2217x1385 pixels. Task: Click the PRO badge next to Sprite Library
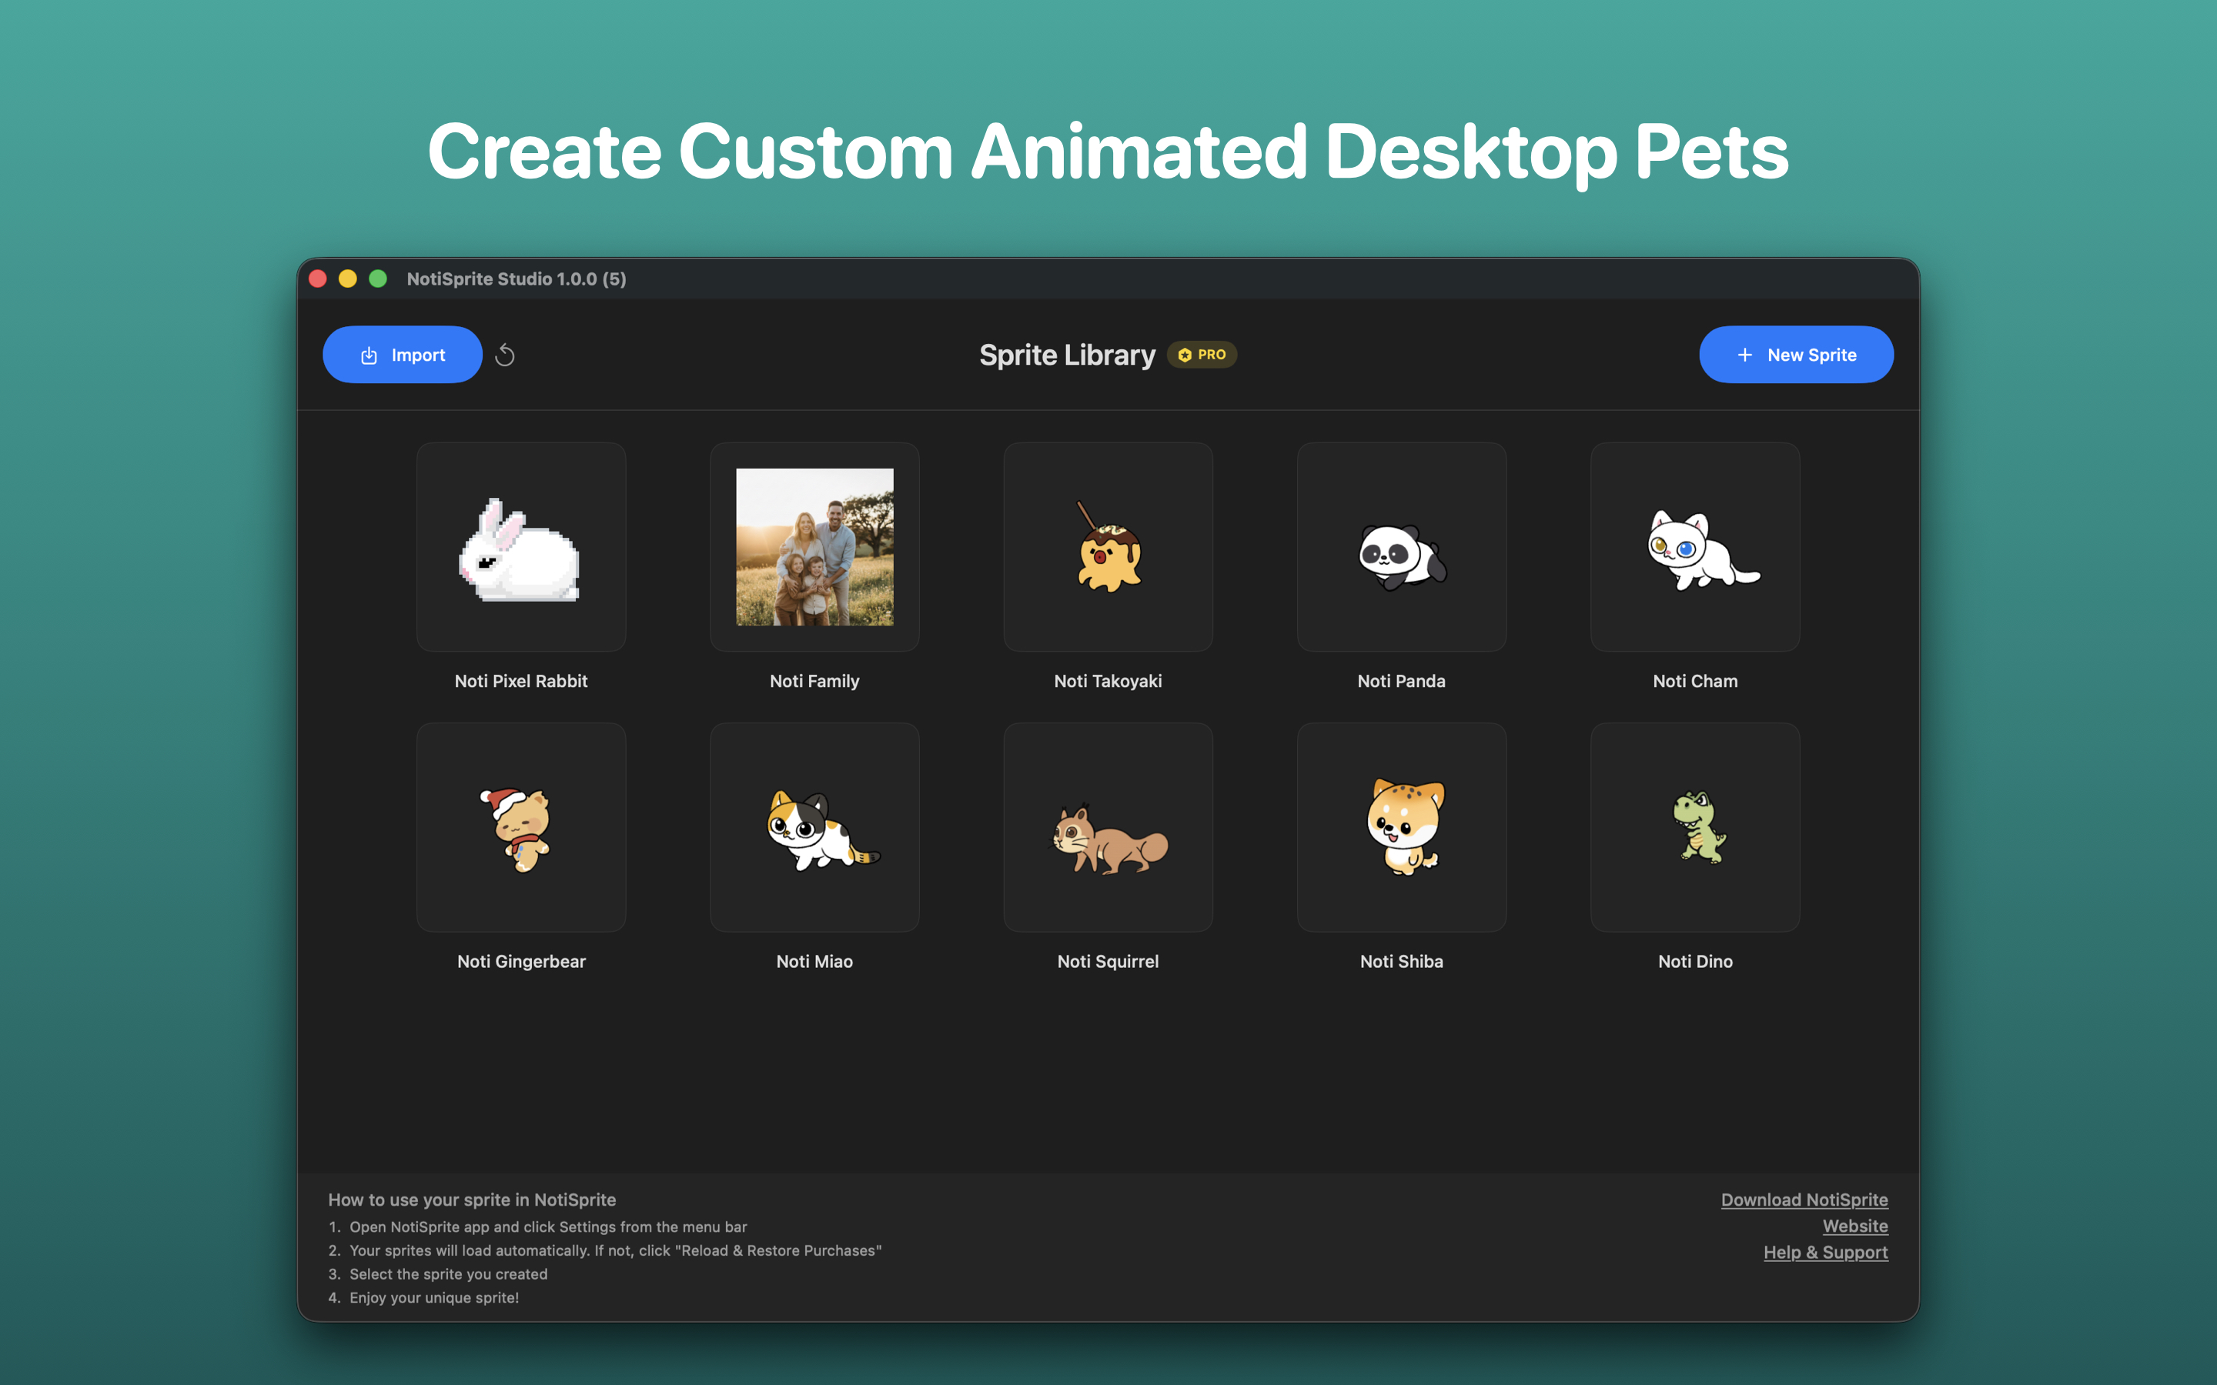click(1202, 355)
